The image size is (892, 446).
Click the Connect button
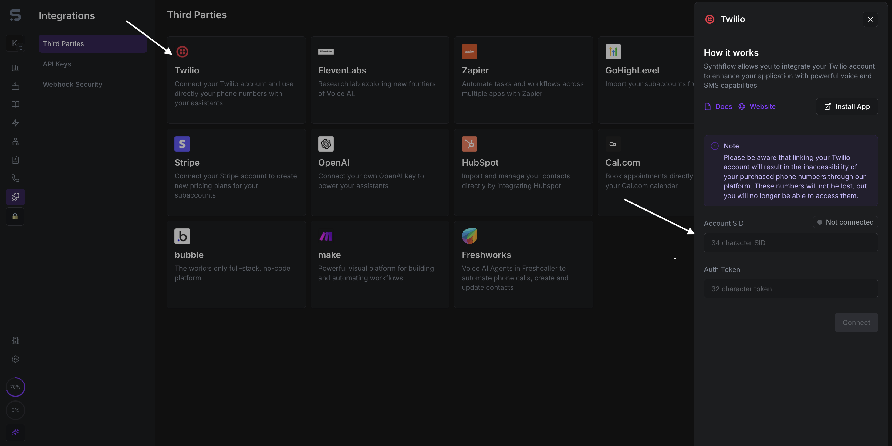point(856,323)
